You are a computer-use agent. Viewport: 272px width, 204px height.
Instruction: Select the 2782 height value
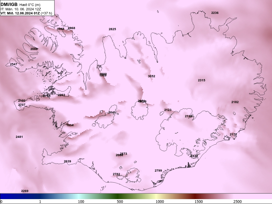coord(116,174)
